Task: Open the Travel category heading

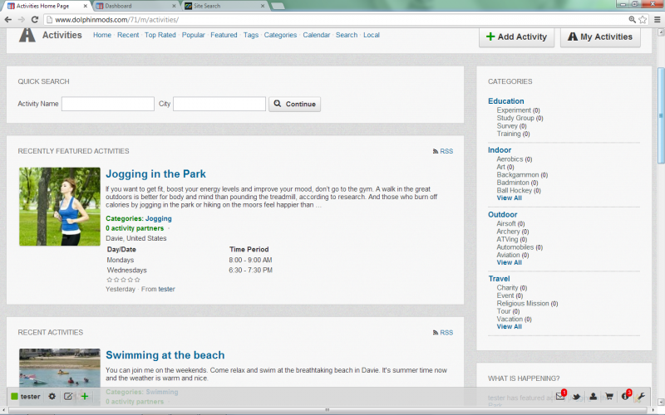Action: (x=500, y=279)
